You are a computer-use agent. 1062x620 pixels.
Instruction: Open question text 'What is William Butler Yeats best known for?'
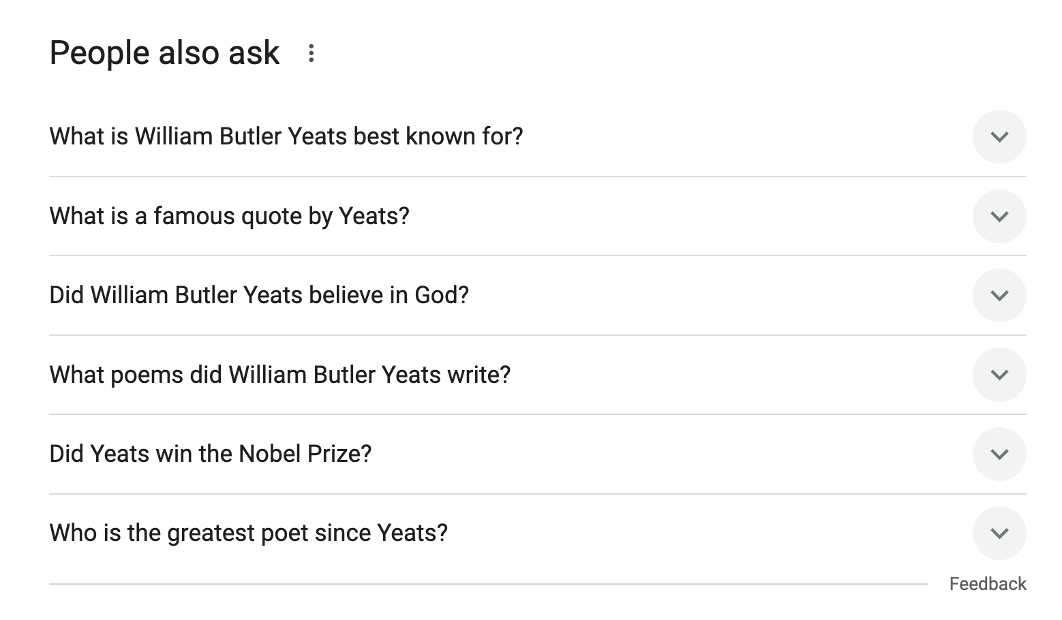click(286, 137)
